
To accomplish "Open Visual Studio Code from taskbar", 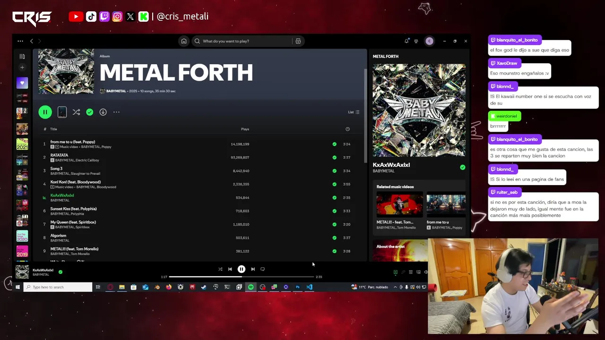I will pos(309,287).
